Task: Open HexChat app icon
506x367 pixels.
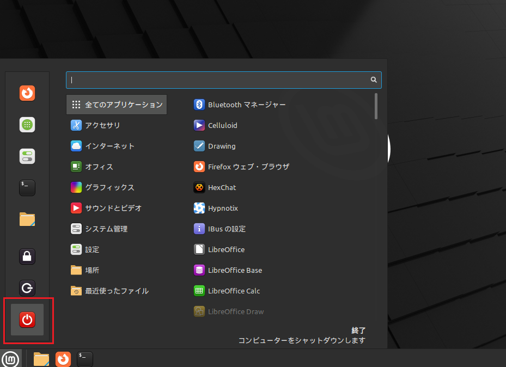Action: (x=199, y=187)
